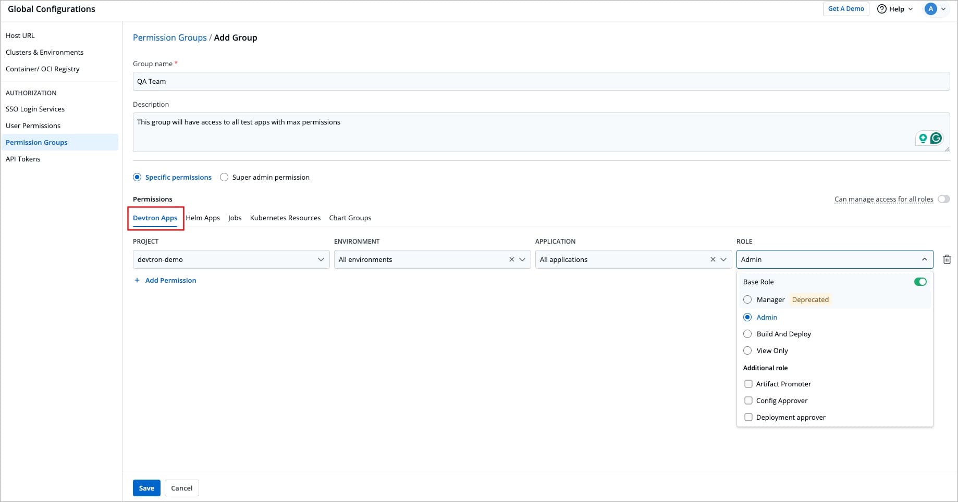Click the plus icon for Add Permission

coord(137,280)
